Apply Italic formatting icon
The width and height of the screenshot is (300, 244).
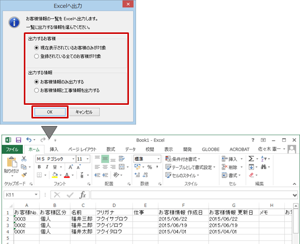[47, 167]
